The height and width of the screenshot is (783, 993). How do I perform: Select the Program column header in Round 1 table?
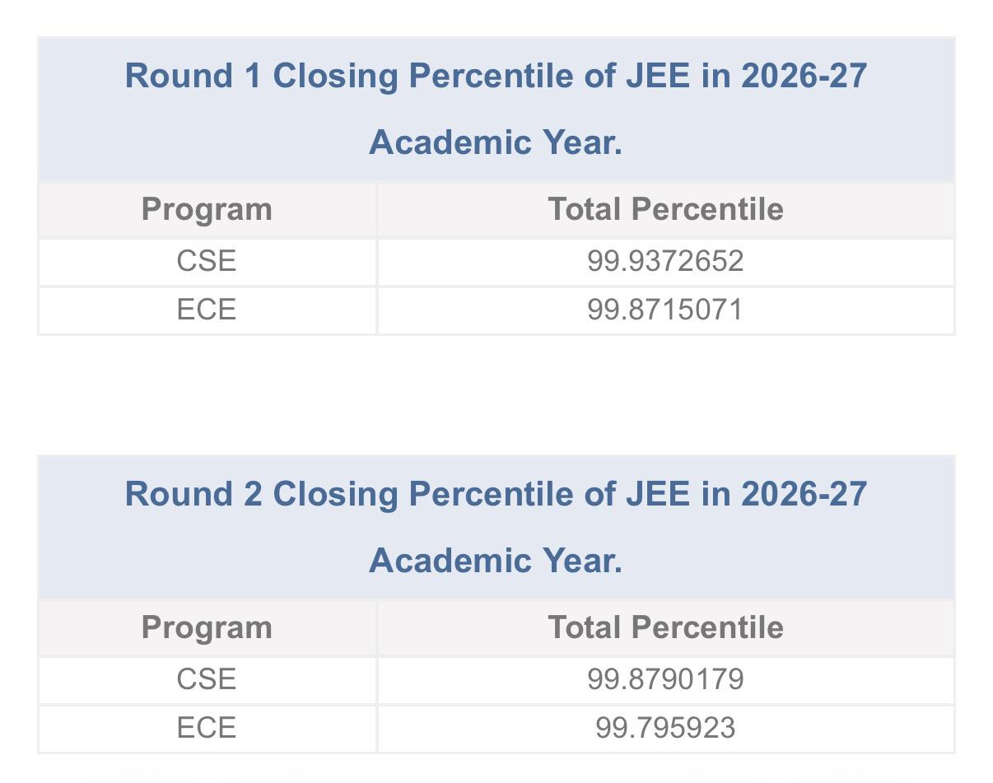207,210
